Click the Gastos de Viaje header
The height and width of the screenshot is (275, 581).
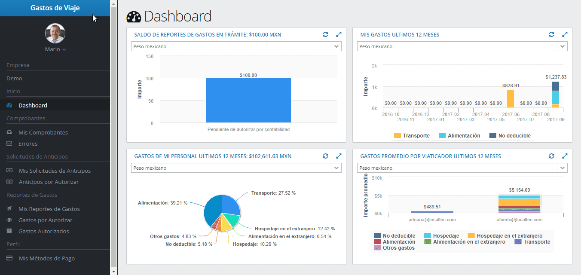pyautogui.click(x=55, y=8)
